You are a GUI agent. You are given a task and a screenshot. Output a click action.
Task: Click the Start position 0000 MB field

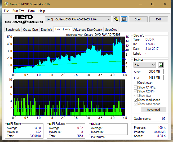click(x=156, y=72)
